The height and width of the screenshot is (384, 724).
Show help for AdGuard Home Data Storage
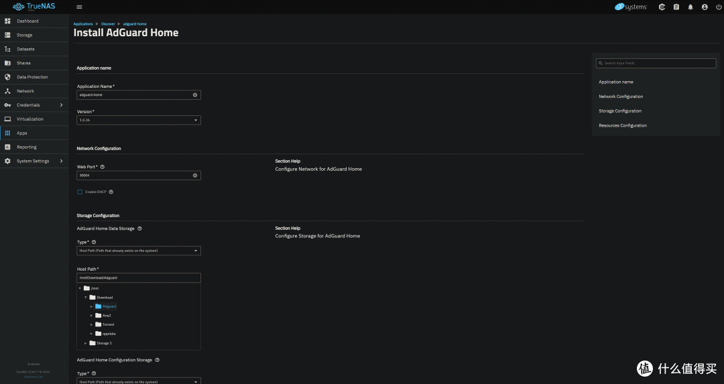pos(139,229)
